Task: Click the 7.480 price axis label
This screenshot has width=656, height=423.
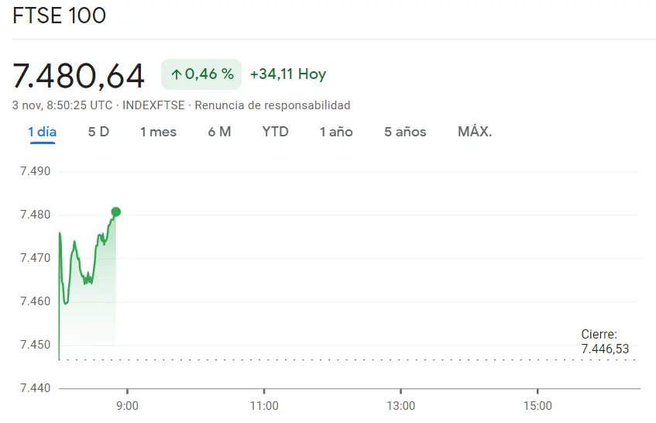Action: (x=35, y=215)
